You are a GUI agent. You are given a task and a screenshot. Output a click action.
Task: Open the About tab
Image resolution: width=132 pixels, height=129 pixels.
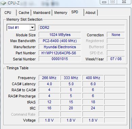(x=91, y=13)
